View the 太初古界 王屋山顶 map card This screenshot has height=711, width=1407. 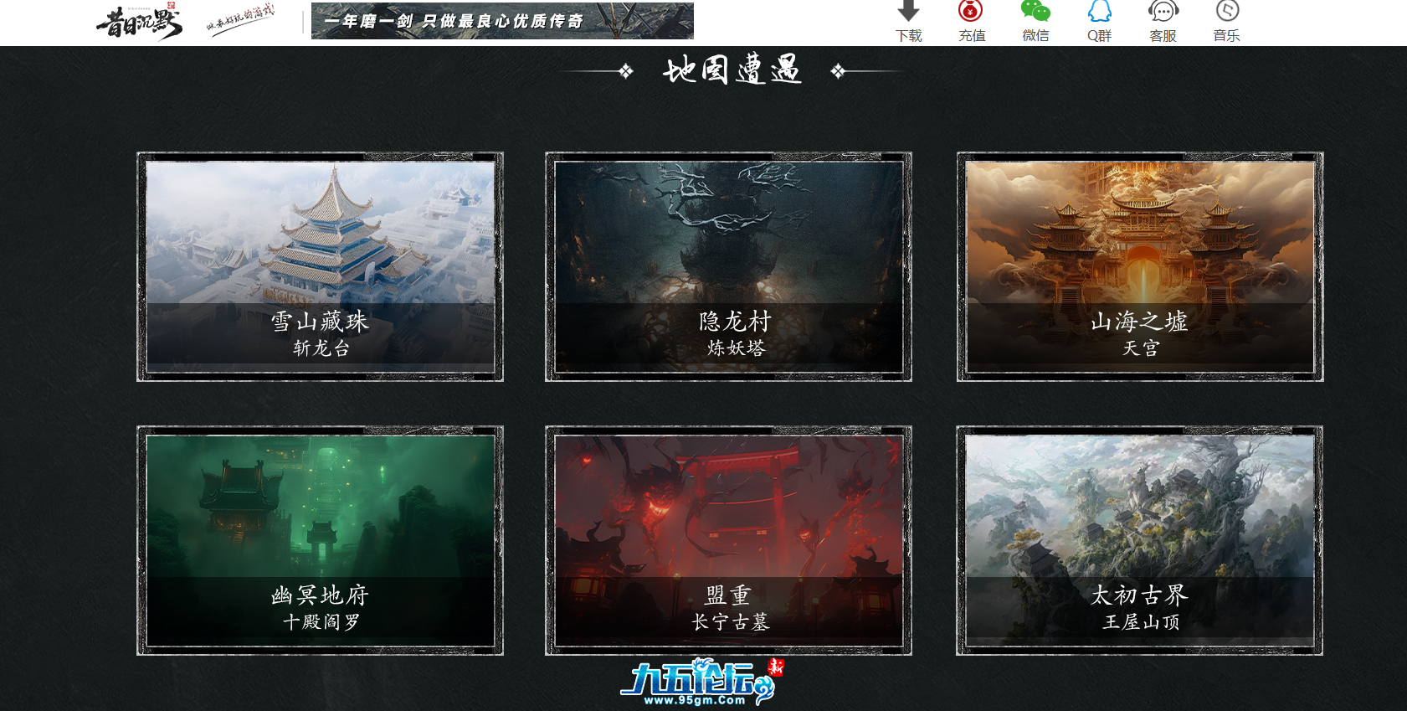click(1139, 540)
